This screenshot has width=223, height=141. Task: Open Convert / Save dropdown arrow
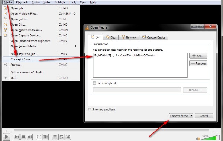pos(191,116)
